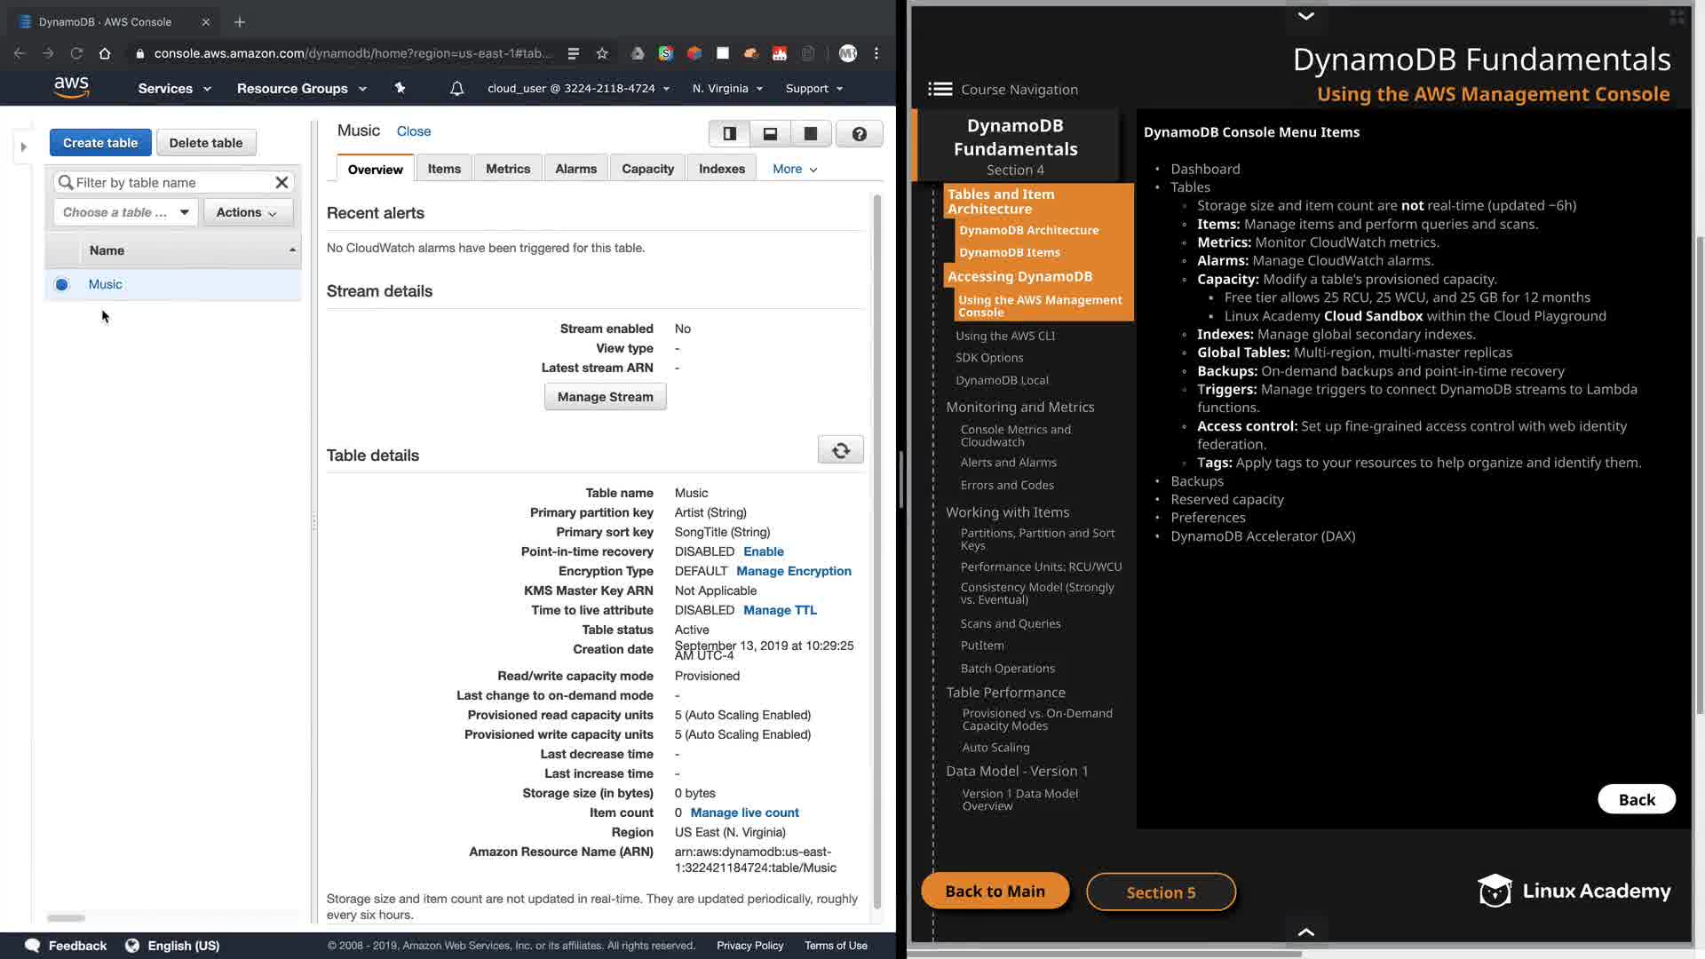The image size is (1705, 959).
Task: Switch to the Capacity tab
Action: click(x=647, y=169)
